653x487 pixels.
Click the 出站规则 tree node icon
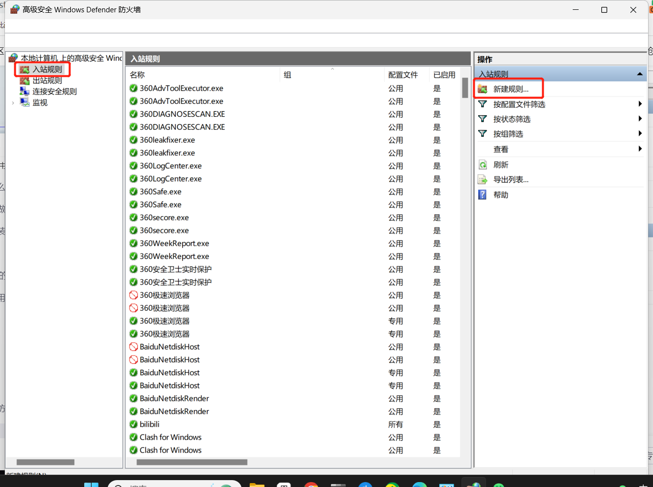(x=25, y=81)
